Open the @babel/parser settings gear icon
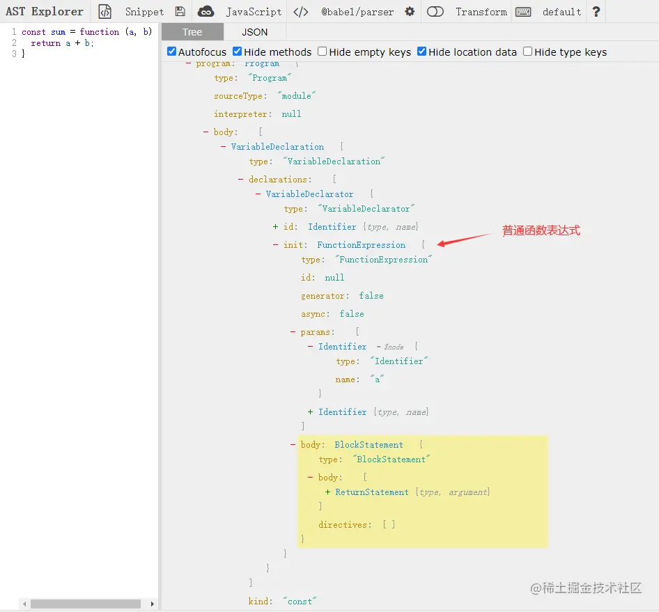659x612 pixels. coord(410,11)
